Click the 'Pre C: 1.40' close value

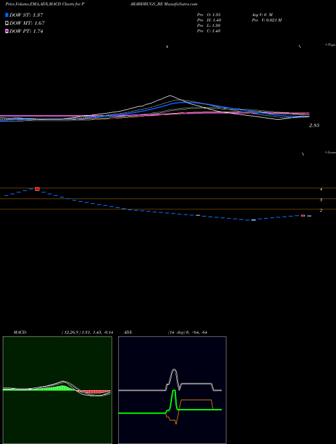pos(209,31)
